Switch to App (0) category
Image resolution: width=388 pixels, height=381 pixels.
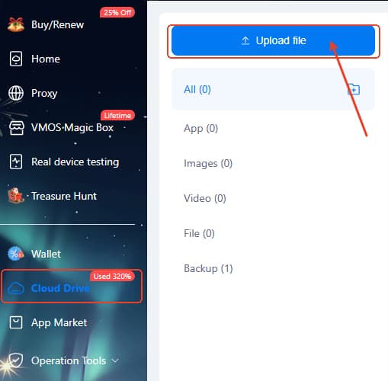(200, 128)
